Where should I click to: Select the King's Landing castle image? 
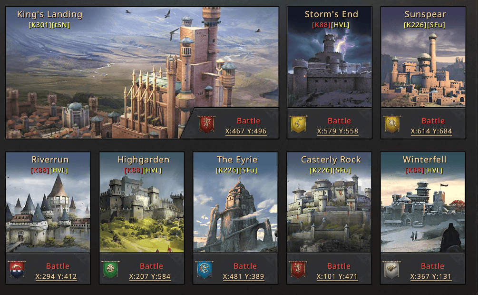point(142,73)
